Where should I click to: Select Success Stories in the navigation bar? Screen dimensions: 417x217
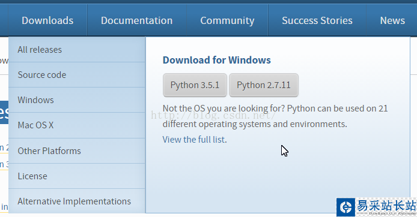[x=317, y=20]
